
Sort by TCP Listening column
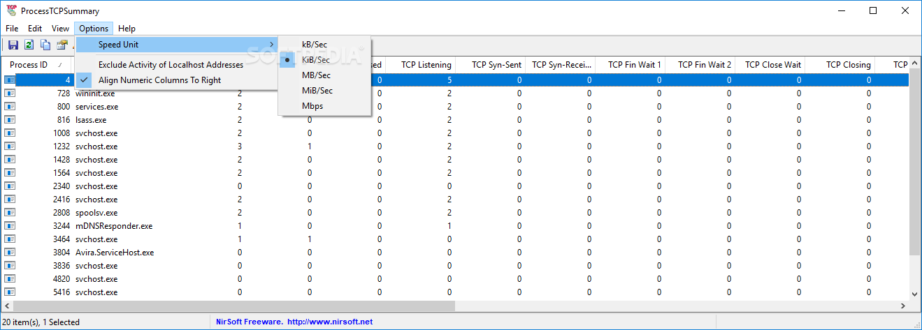[420, 65]
